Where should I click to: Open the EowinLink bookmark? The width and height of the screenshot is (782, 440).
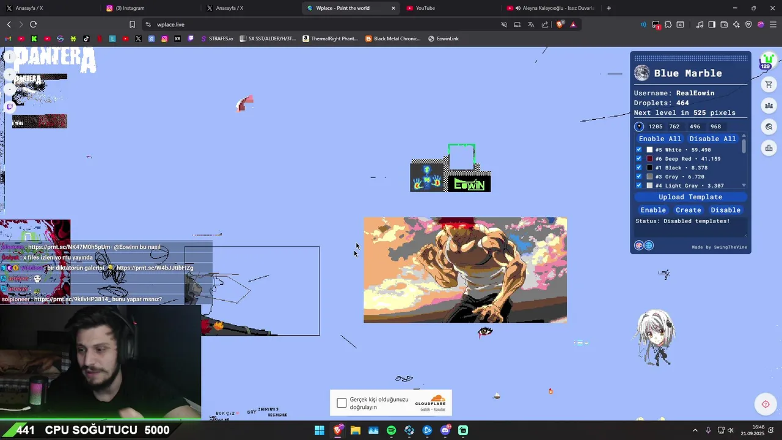(443, 38)
